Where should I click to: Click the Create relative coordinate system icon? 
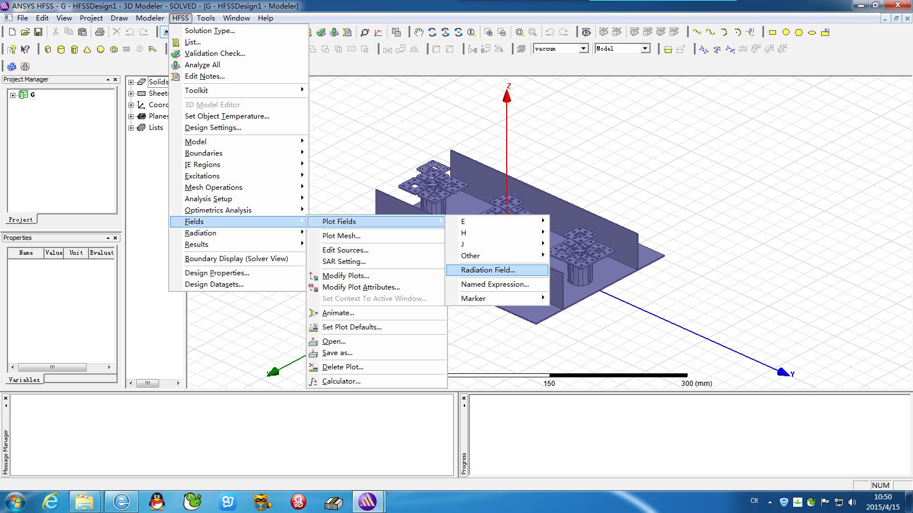point(704,50)
